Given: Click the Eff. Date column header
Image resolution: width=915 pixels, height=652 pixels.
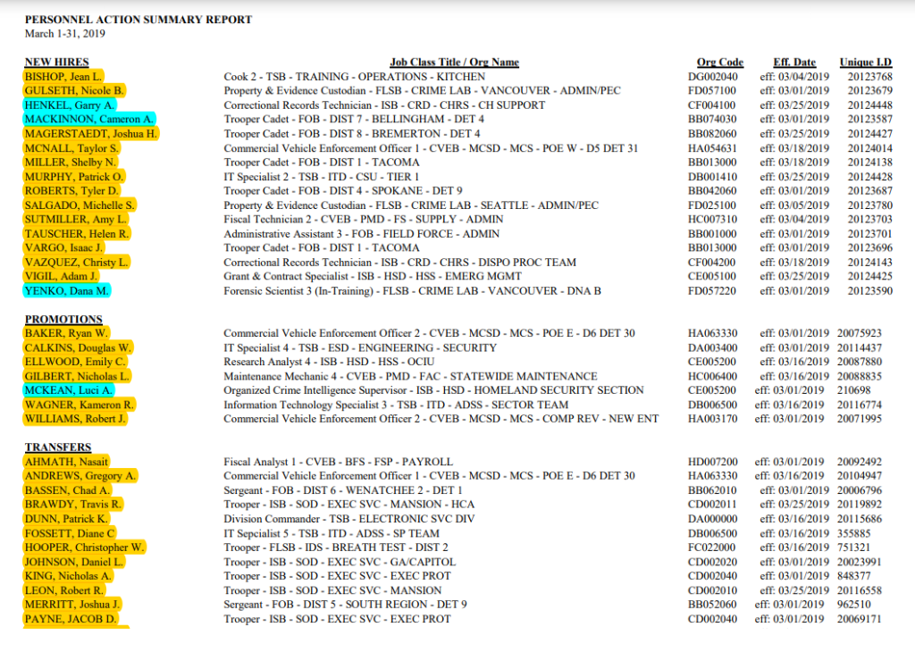Looking at the screenshot, I should [794, 63].
